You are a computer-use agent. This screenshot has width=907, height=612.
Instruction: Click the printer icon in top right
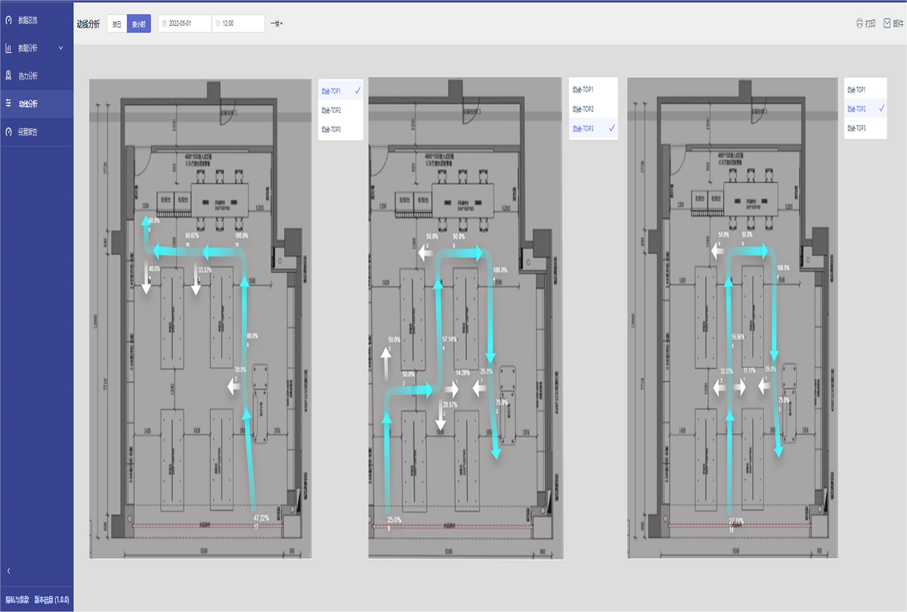(x=859, y=23)
